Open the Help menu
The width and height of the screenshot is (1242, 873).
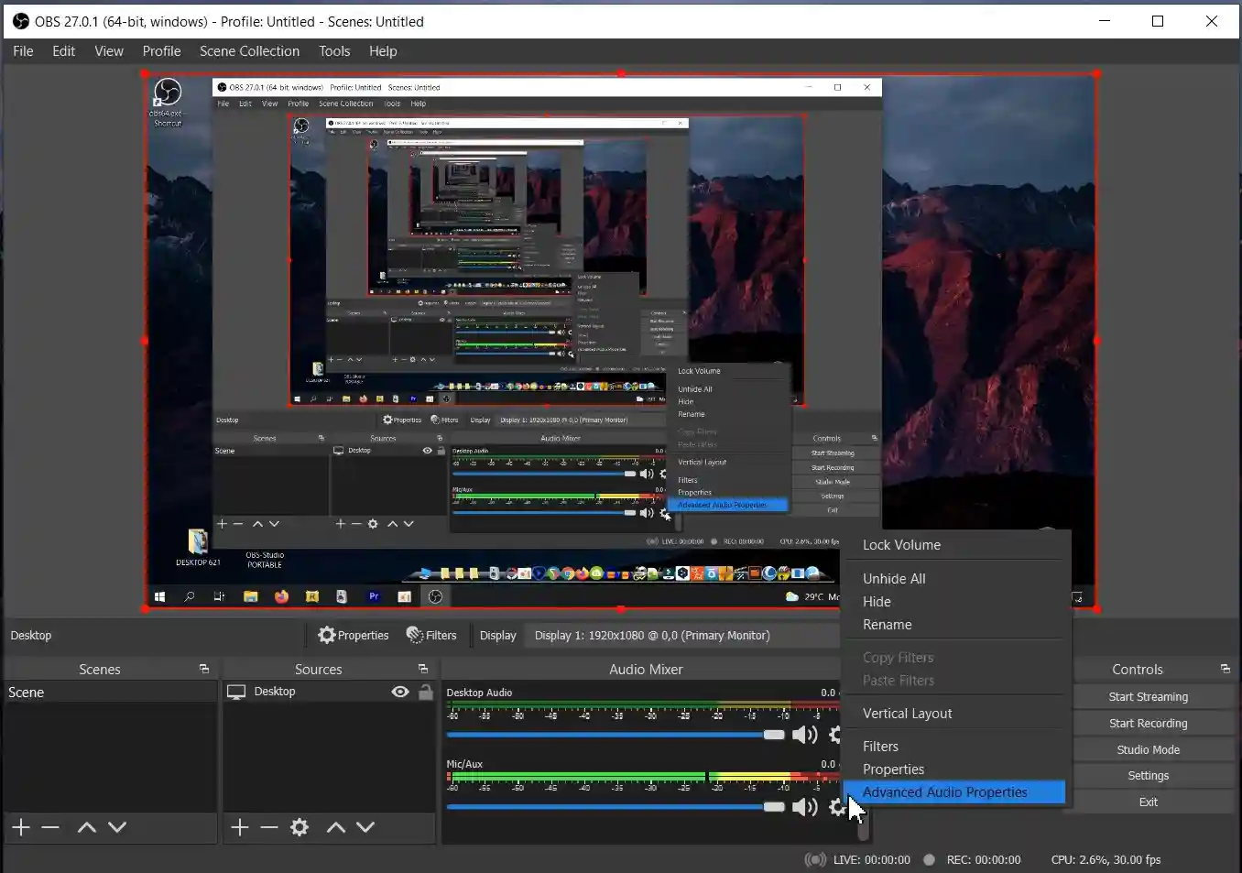[383, 51]
